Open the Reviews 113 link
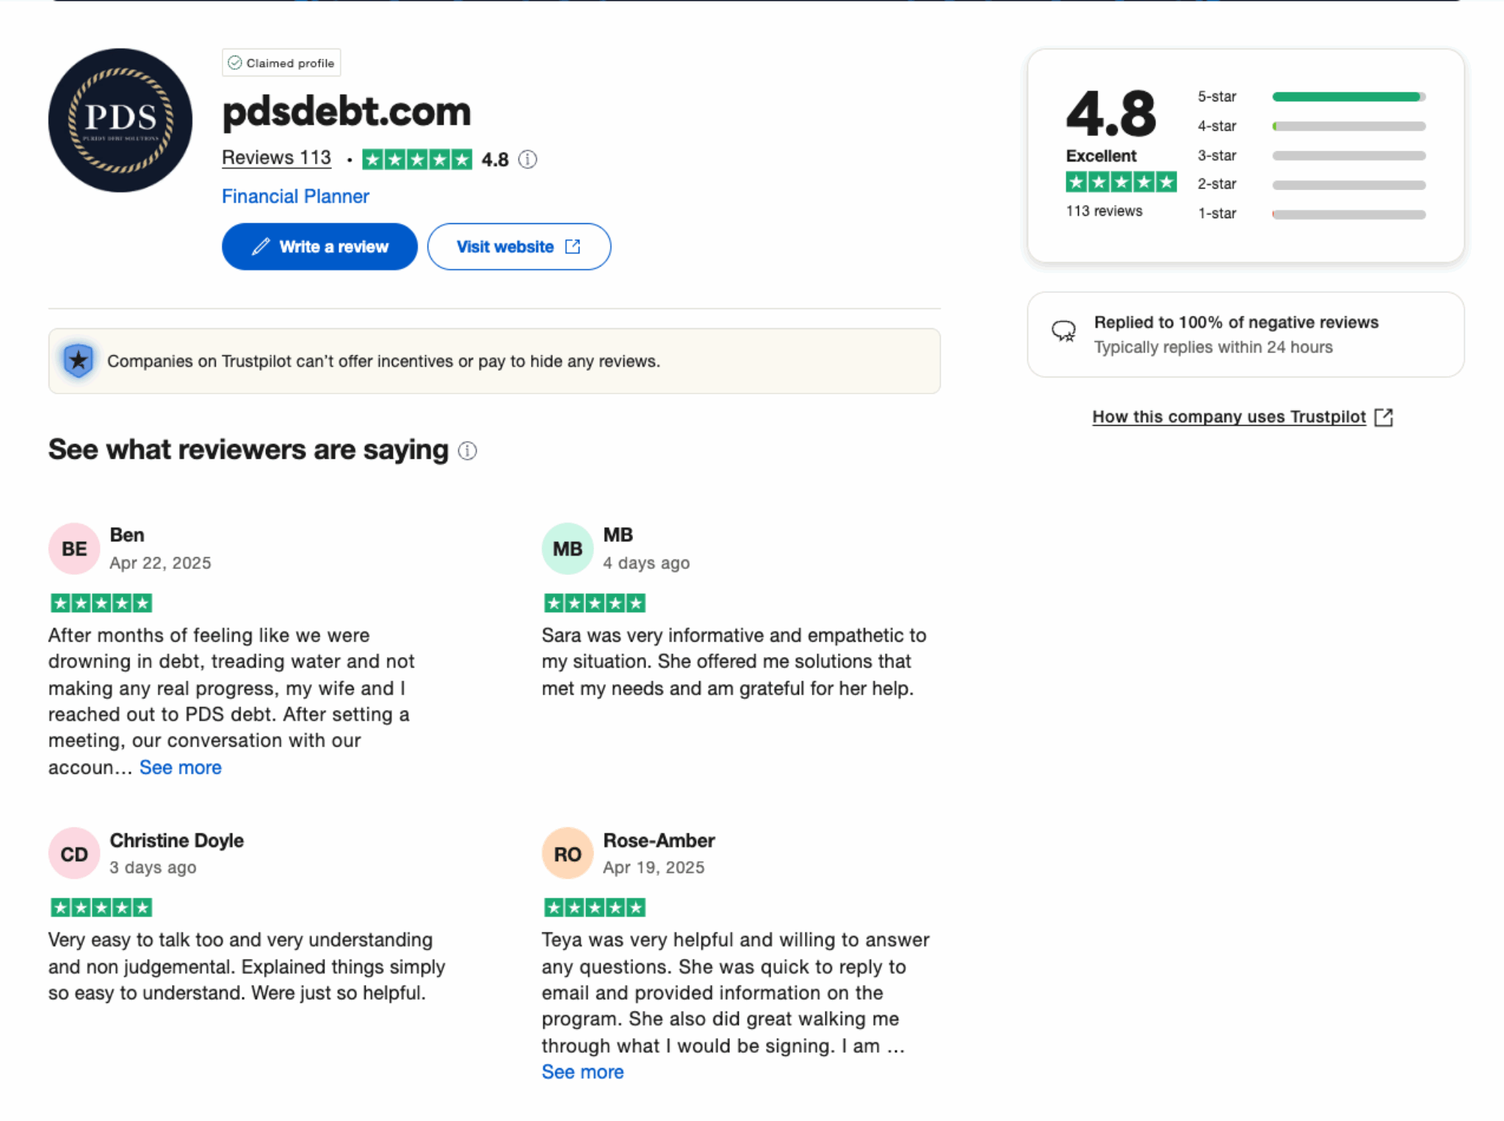 pos(276,157)
